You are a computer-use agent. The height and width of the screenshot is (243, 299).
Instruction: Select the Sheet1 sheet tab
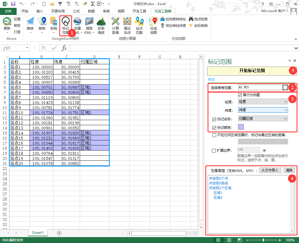point(38,233)
